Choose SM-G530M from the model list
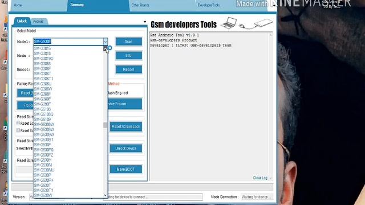Screen dimensions: 365x205 point(68,165)
